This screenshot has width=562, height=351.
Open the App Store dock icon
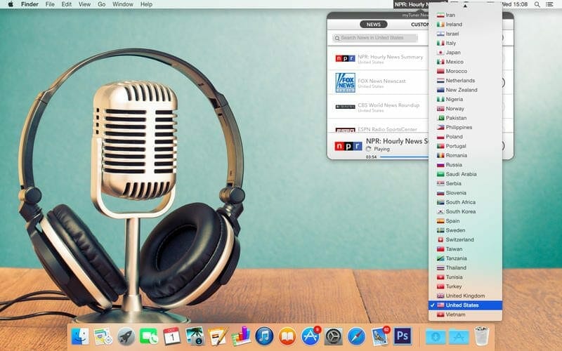(310, 336)
